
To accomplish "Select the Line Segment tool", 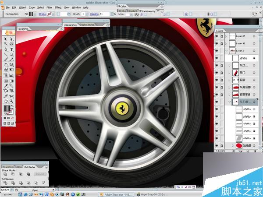I will tap(6, 54).
